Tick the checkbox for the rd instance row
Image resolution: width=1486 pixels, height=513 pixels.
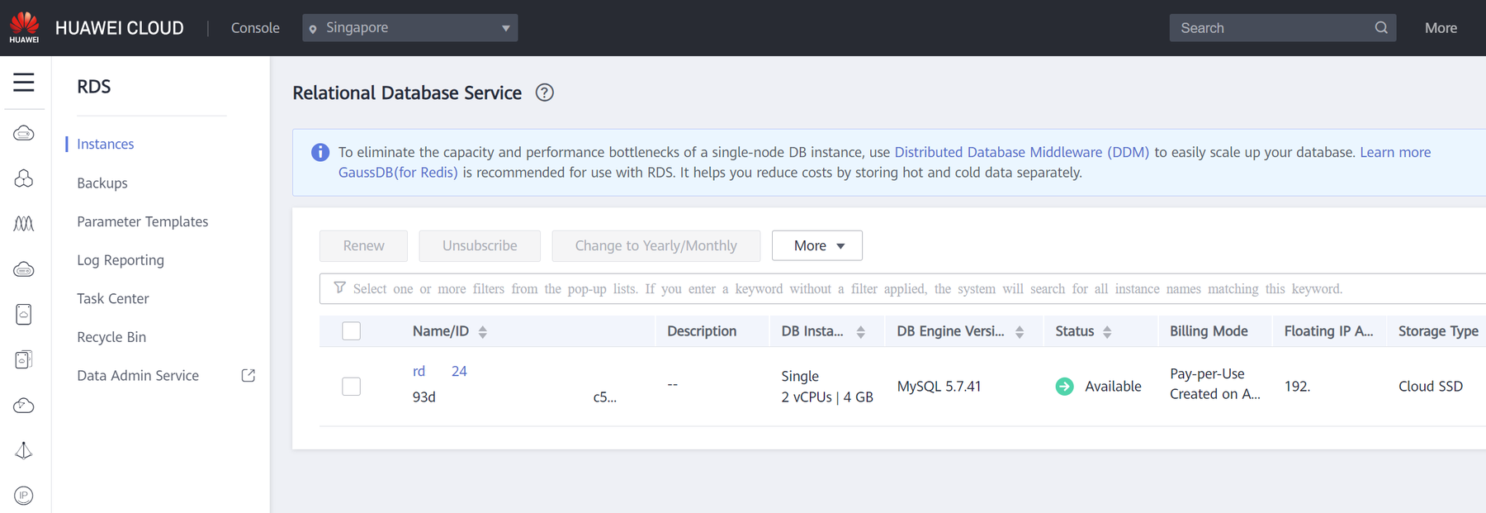click(x=352, y=387)
